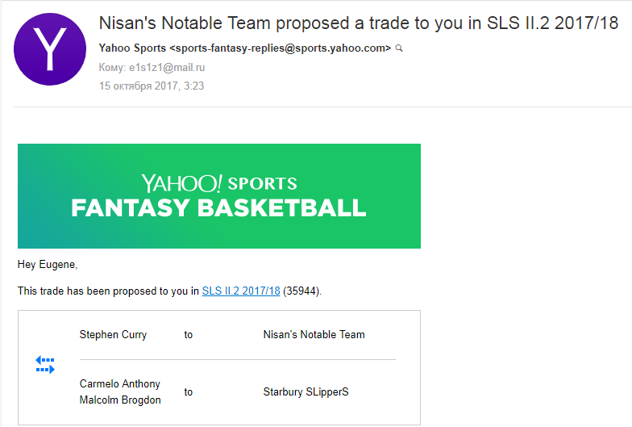Click Starbury SLipperS team name
Image resolution: width=632 pixels, height=427 pixels.
pyautogui.click(x=306, y=392)
